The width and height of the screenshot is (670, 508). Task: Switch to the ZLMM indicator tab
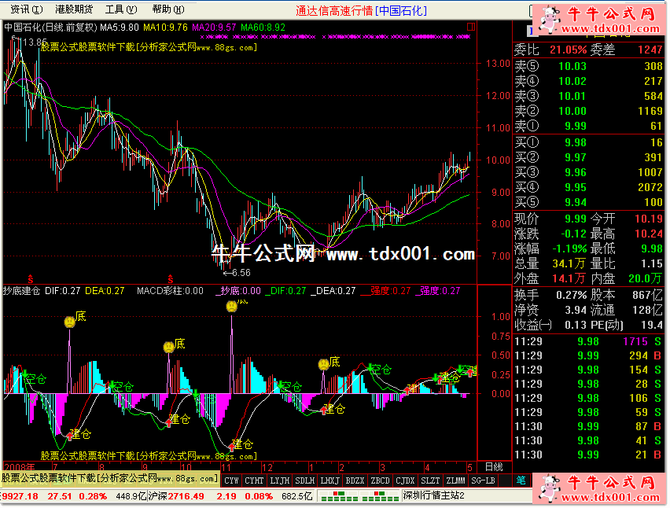(455, 480)
